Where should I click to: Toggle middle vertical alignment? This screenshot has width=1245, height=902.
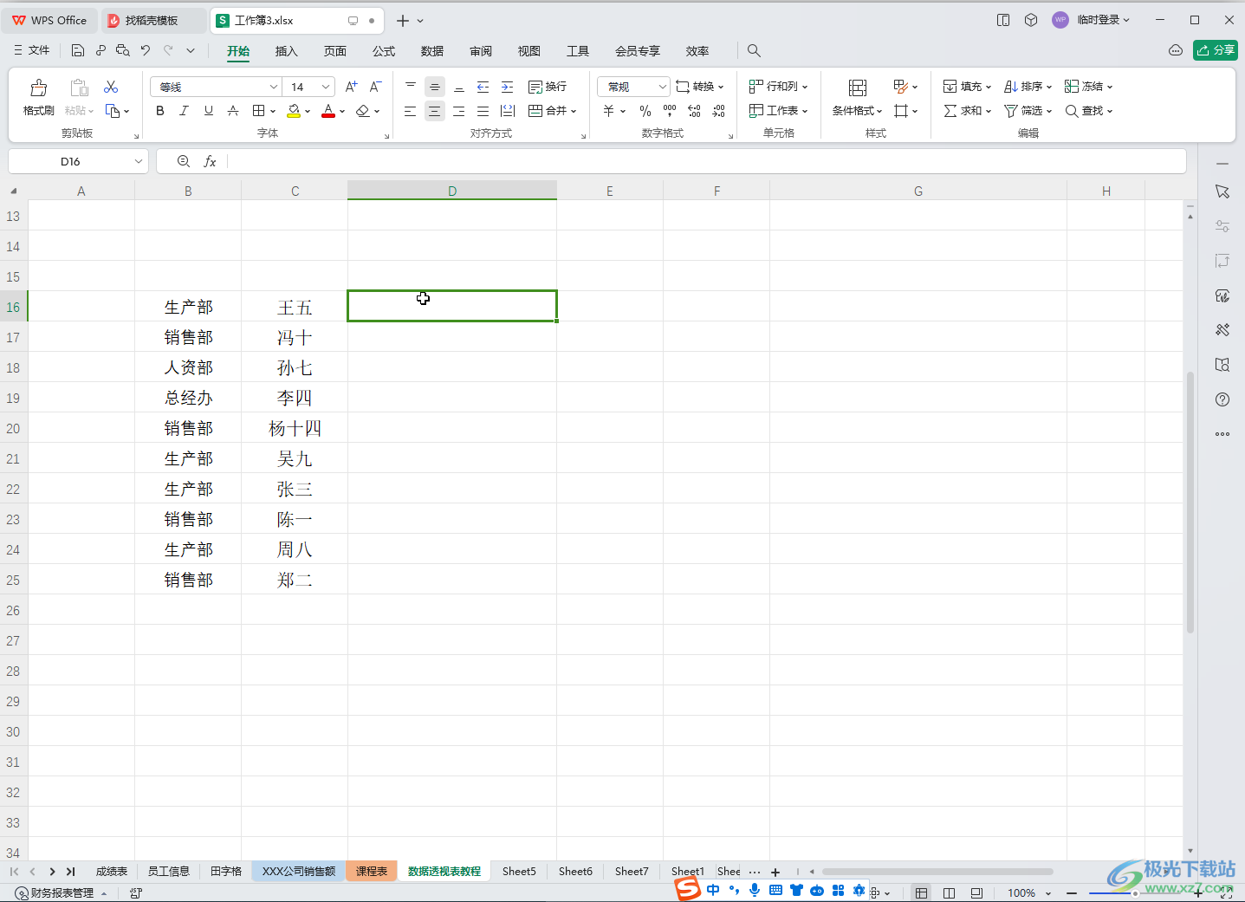pyautogui.click(x=435, y=87)
